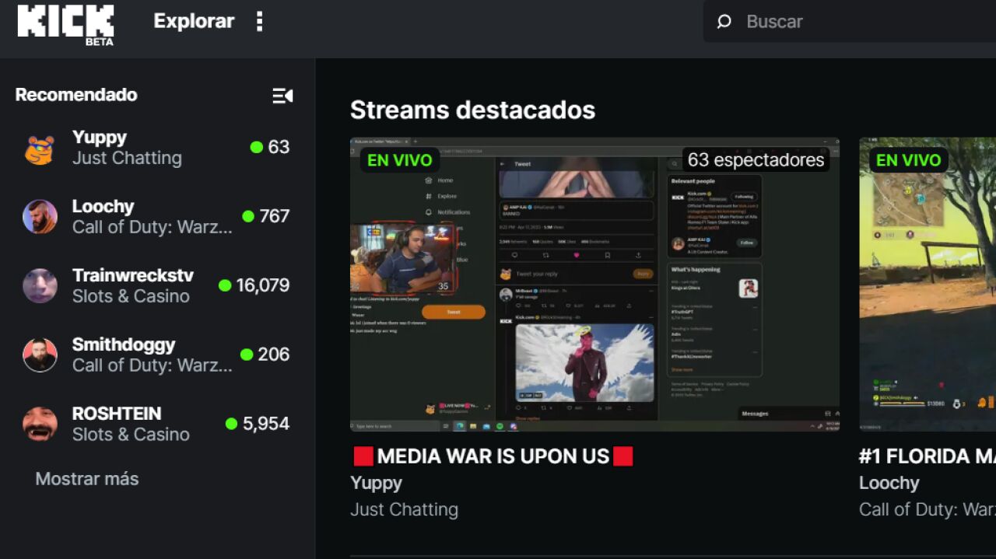Select the magnifying glass search icon
The width and height of the screenshot is (996, 559).
click(x=724, y=22)
